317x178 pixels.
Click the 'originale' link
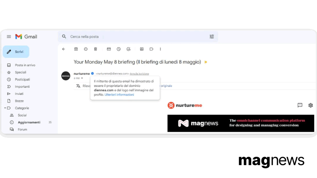tap(166, 86)
